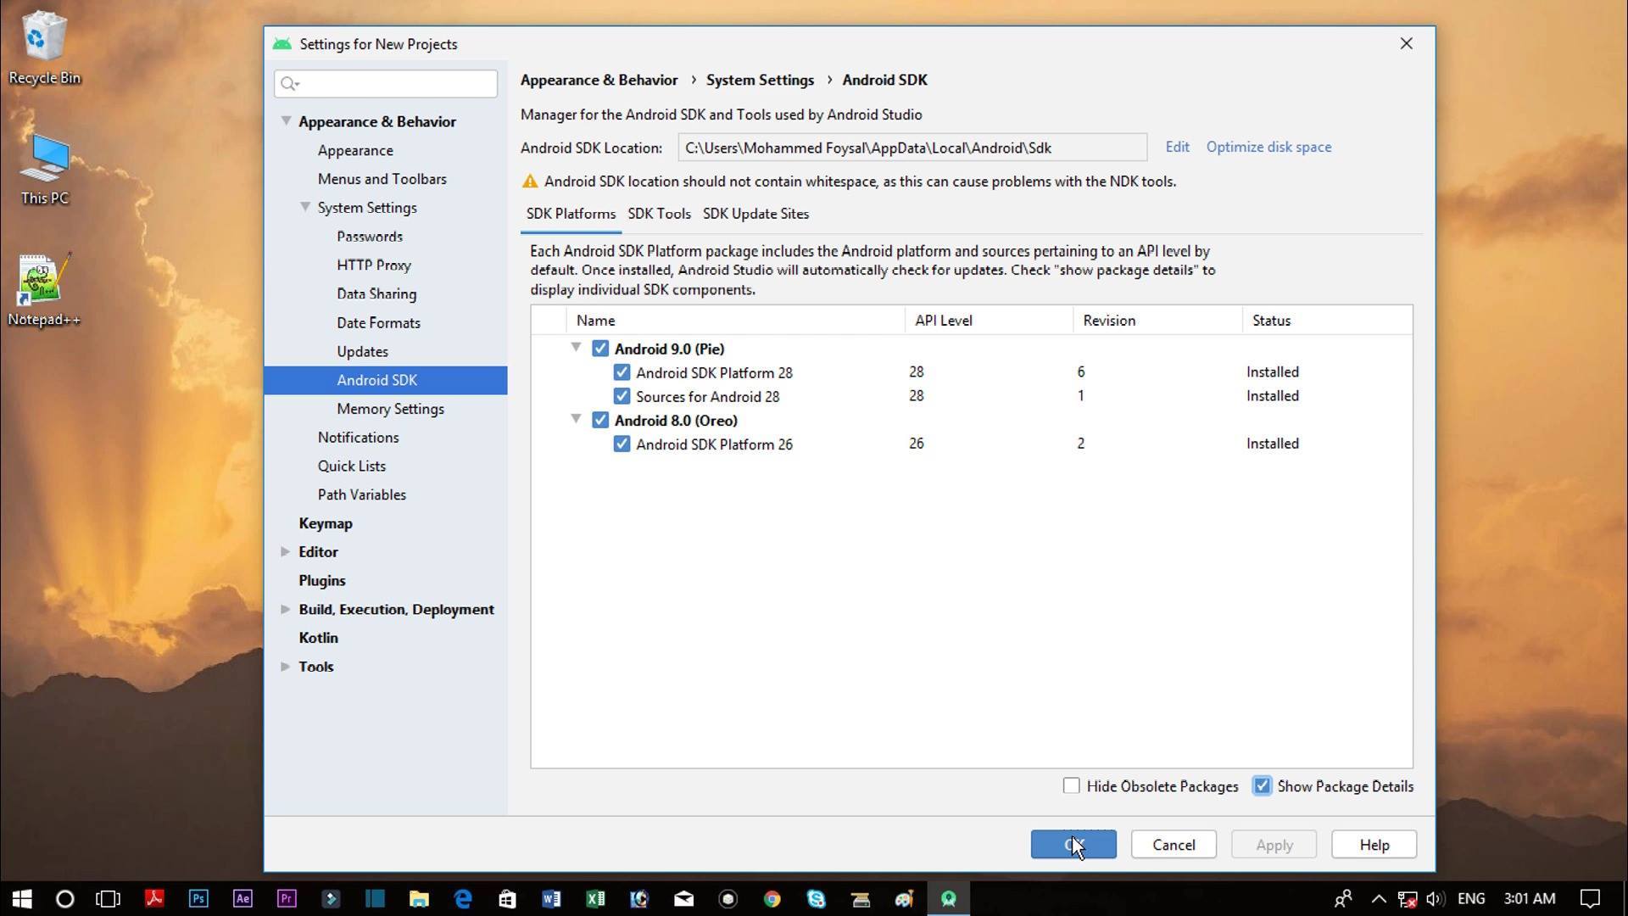Open Plugins settings page
1628x916 pixels.
[x=322, y=580]
